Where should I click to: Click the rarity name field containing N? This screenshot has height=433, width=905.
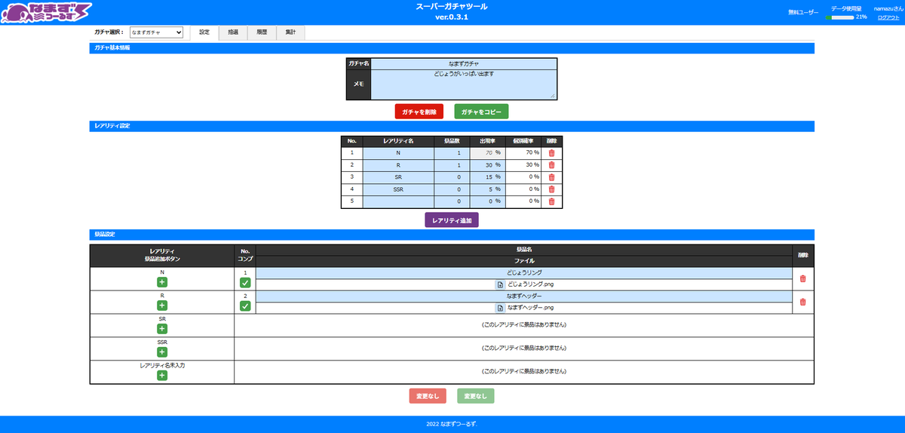(398, 153)
